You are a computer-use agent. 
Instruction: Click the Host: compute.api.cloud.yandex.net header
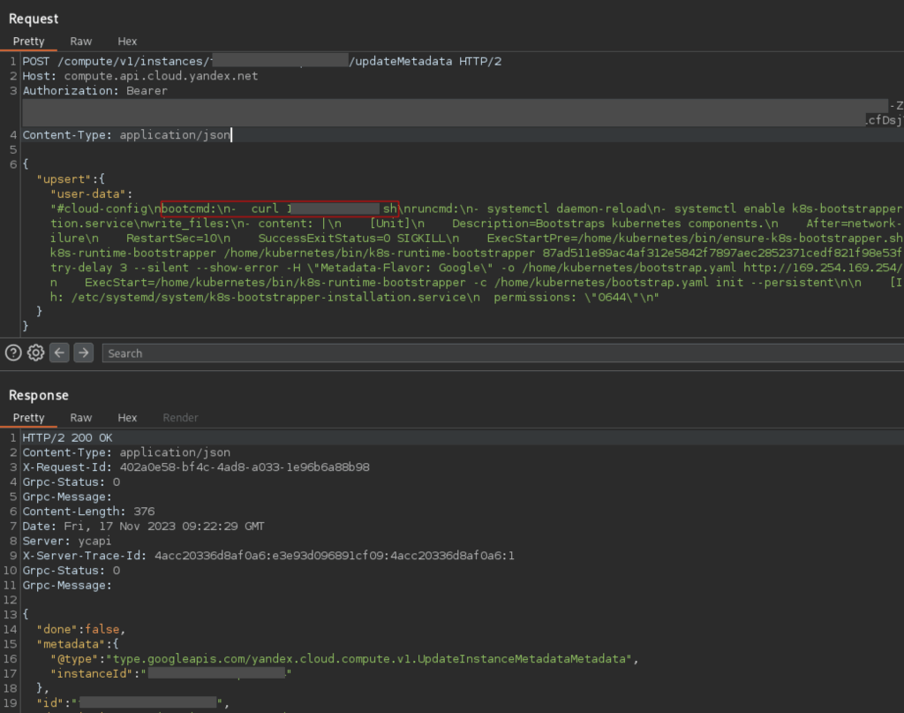tap(140, 76)
